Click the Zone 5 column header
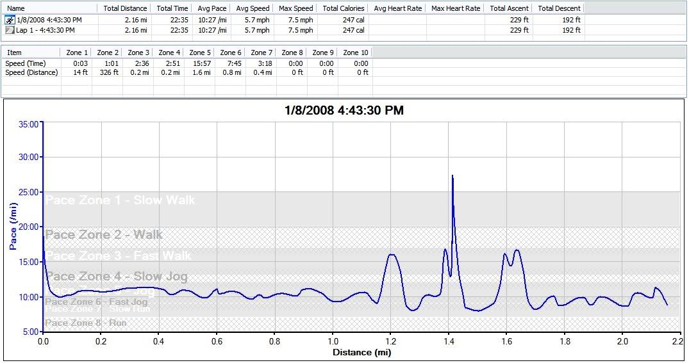The height and width of the screenshot is (363, 689). (x=200, y=52)
